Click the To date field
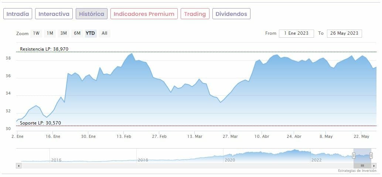 point(344,33)
